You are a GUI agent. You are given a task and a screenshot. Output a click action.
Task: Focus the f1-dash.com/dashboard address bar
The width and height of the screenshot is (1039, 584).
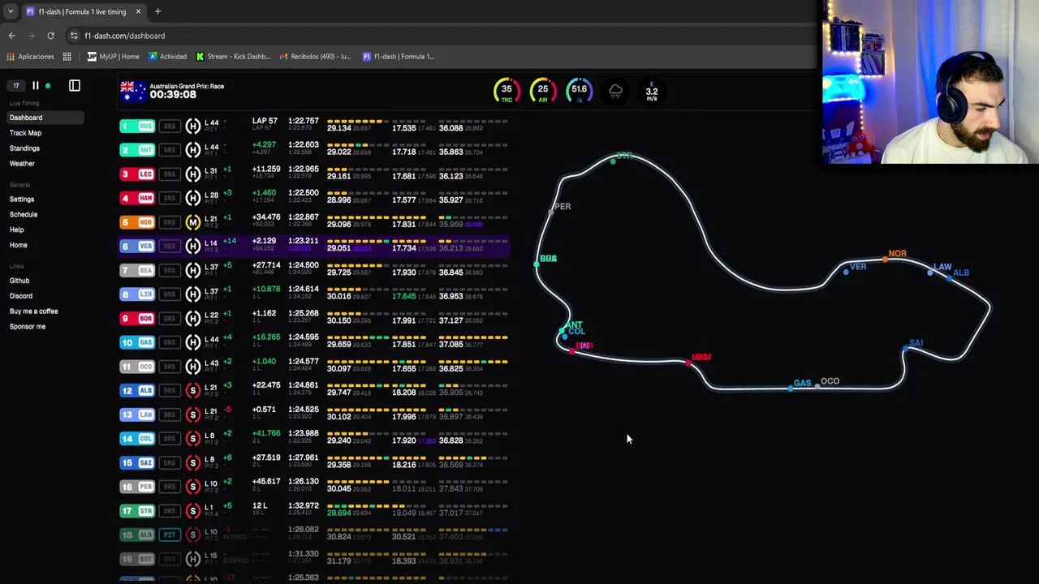(x=124, y=36)
